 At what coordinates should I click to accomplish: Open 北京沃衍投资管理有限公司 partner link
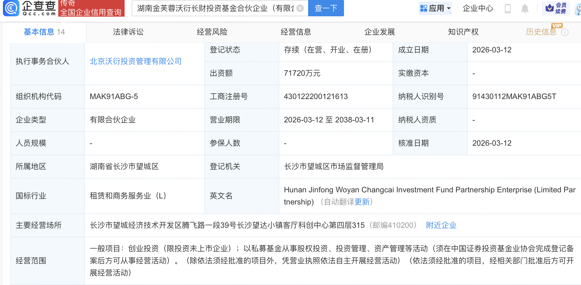135,61
